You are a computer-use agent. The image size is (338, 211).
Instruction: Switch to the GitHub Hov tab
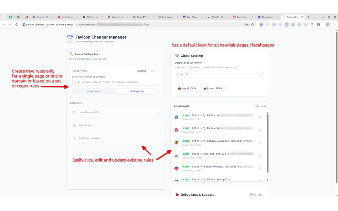click(92, 17)
